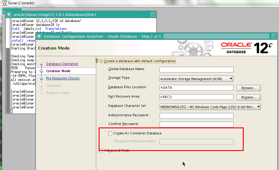
Task: Click the lightbulb hint icon beside default configuration
Action: coord(97,61)
